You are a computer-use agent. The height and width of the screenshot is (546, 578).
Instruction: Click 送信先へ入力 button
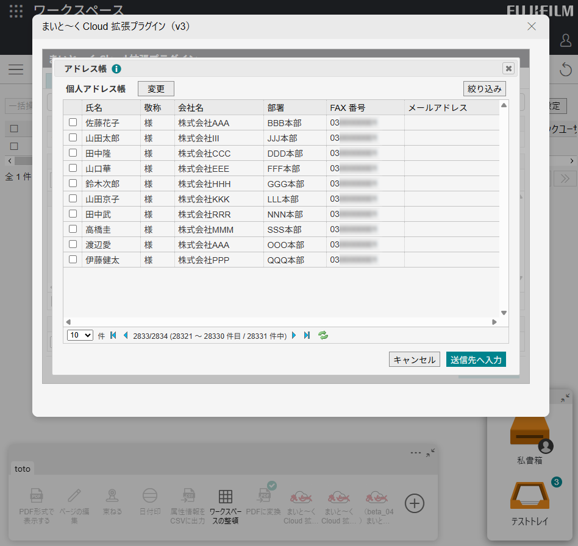[x=476, y=360]
